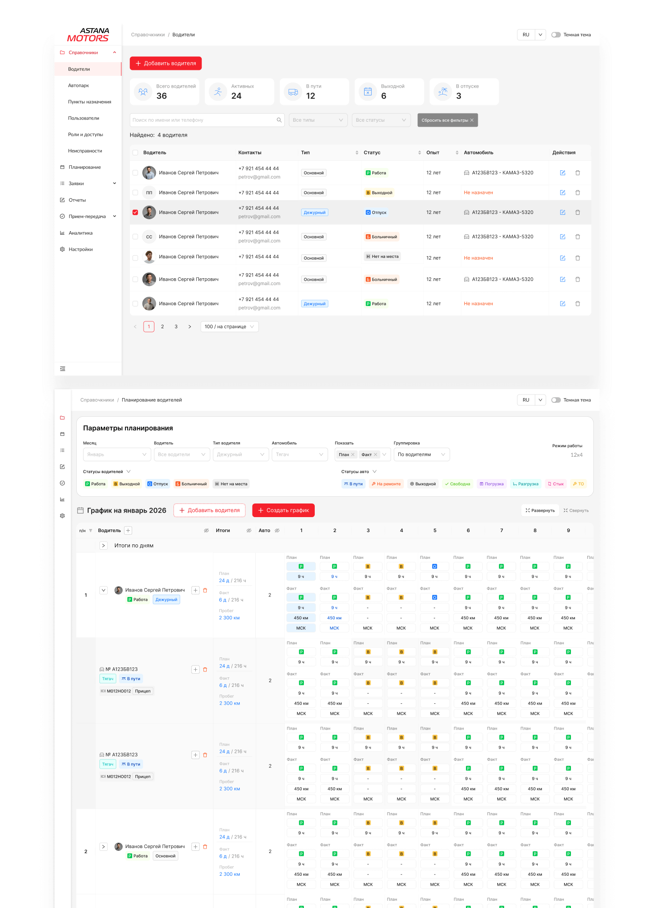This screenshot has width=654, height=908.
Task: Open the Группировка dropdown showing По водителям
Action: (x=422, y=454)
